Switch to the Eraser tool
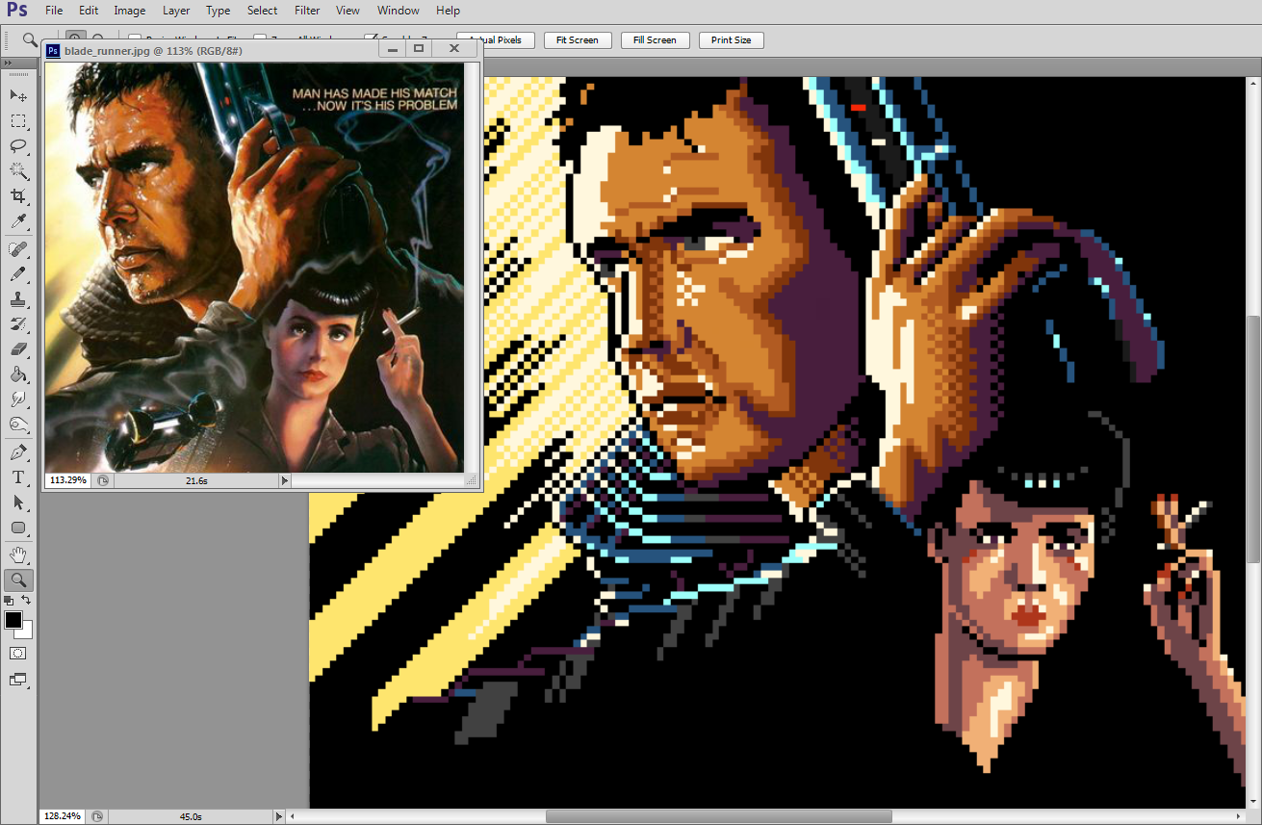Viewport: 1262px width, 825px height. [18, 349]
